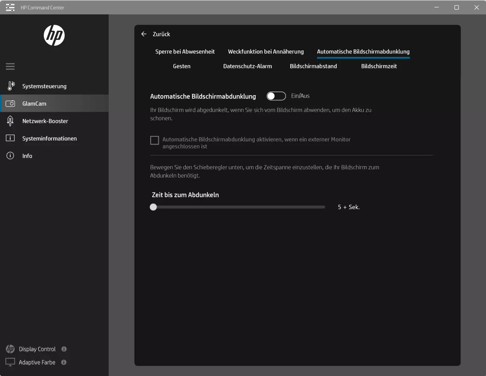The width and height of the screenshot is (486, 376).
Task: Open Info section in sidebar
Action: [54, 156]
